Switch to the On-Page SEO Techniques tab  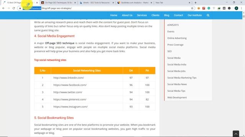coord(59,3)
